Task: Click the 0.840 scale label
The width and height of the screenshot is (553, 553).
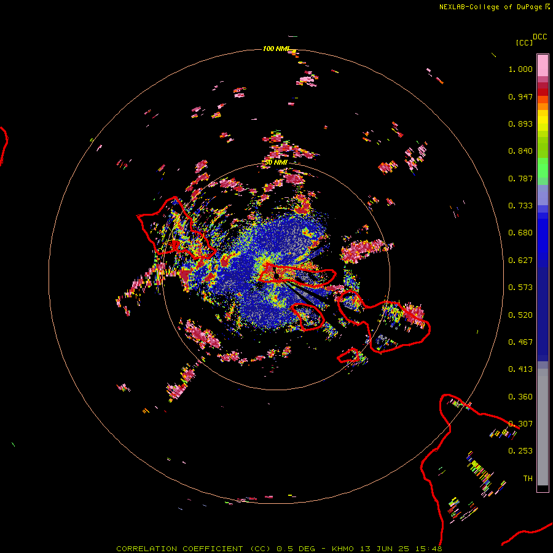Action: pos(520,151)
